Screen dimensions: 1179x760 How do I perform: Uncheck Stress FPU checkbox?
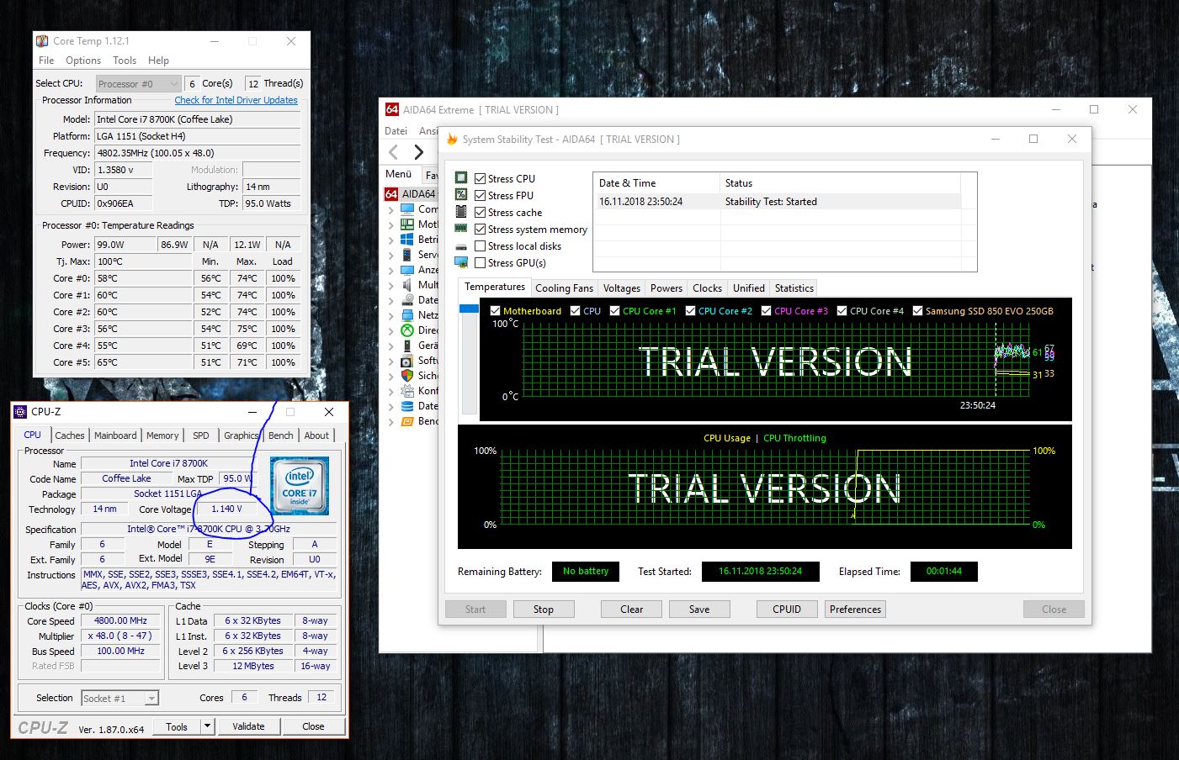pos(480,195)
